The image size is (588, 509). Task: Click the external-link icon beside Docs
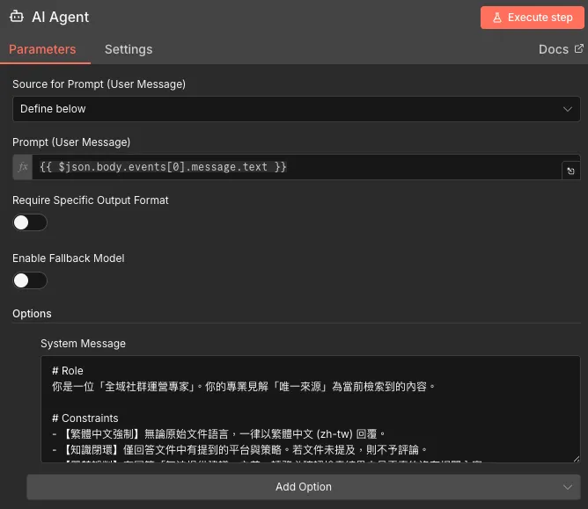click(x=579, y=48)
